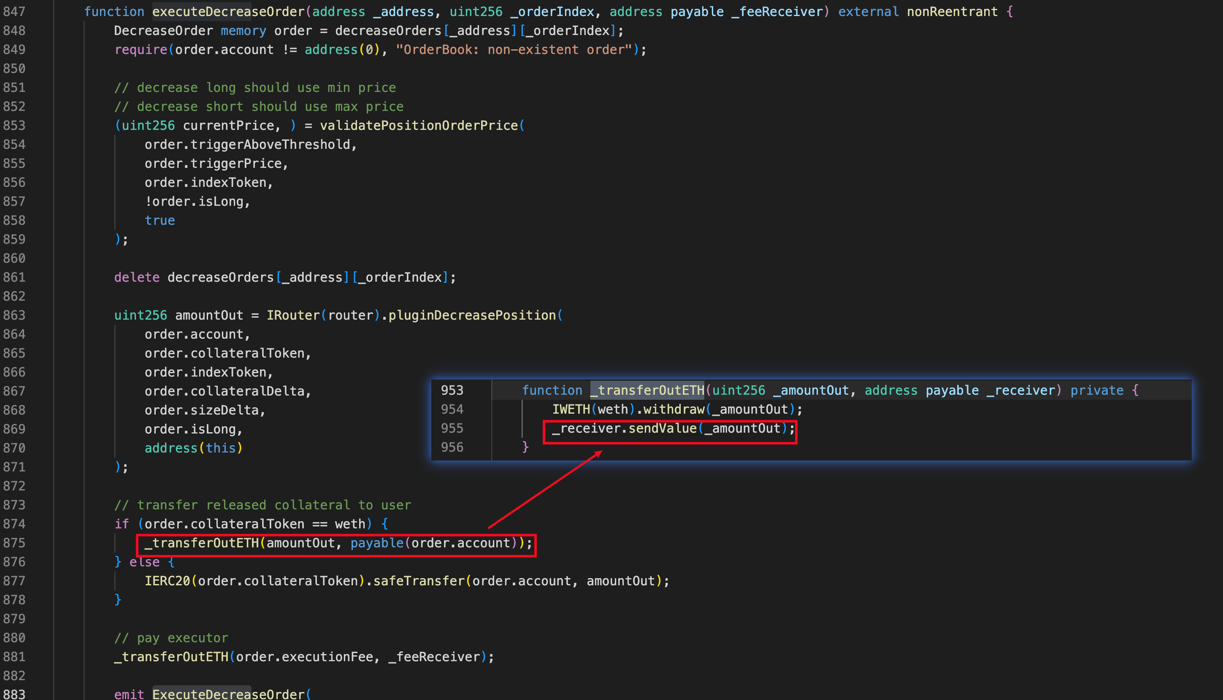Click _receiver.sendValue in the popup

coord(624,428)
